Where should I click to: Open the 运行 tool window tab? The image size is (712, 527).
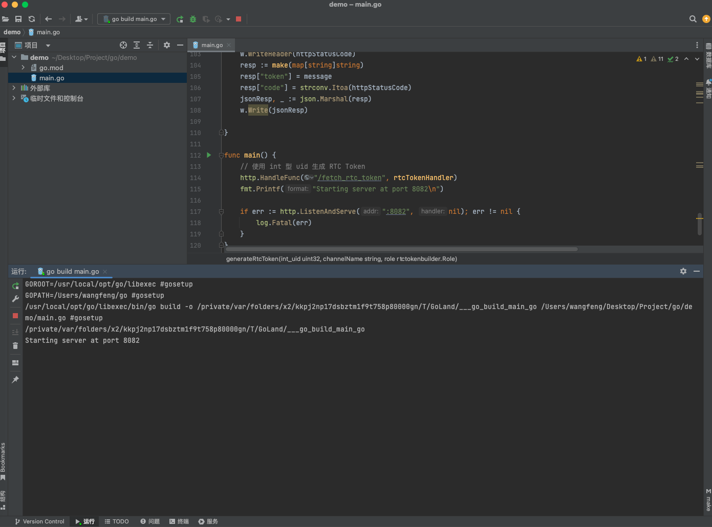click(x=85, y=521)
